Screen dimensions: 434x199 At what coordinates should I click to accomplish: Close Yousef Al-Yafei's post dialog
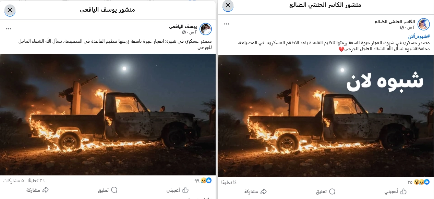coord(10,10)
